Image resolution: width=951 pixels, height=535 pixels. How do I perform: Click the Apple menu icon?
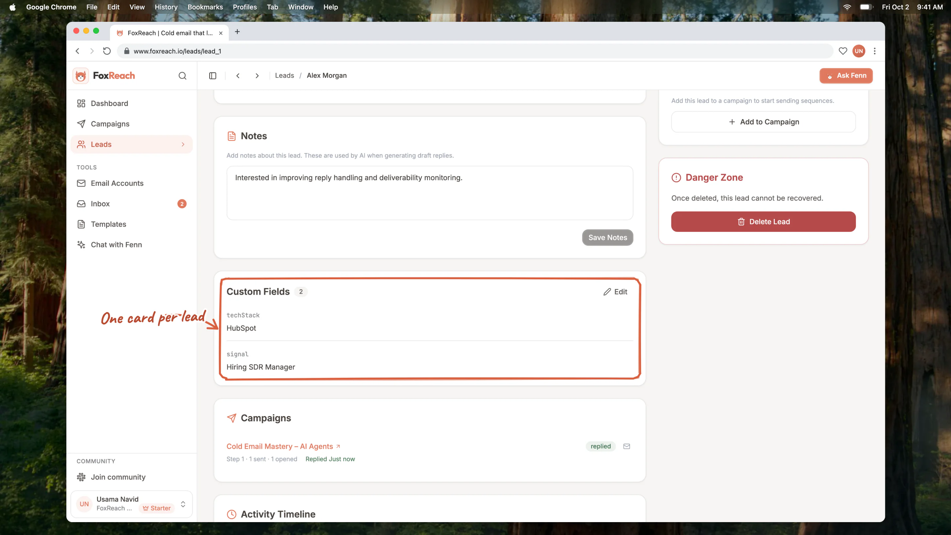13,7
